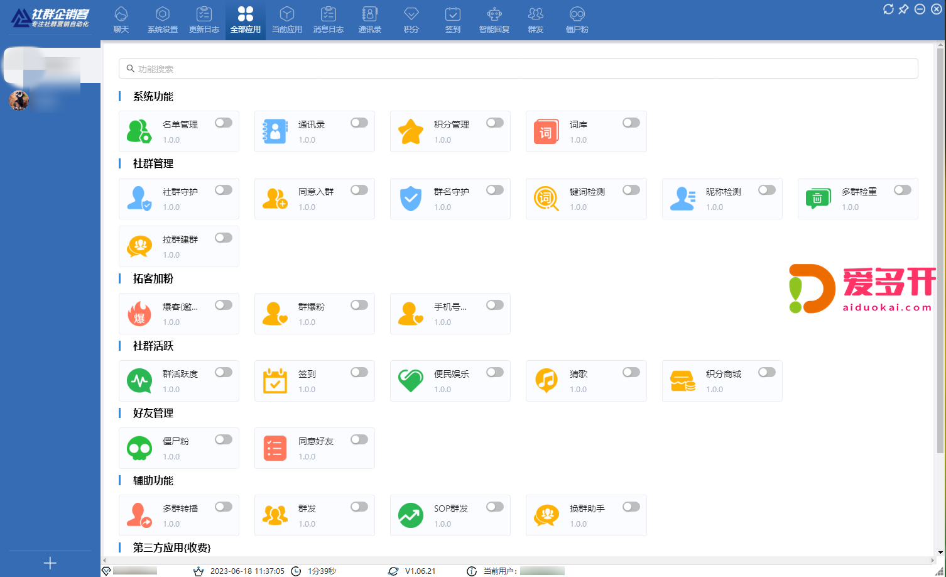Screen dimensions: 946x577
Task: Click the pin window icon
Action: click(x=903, y=9)
